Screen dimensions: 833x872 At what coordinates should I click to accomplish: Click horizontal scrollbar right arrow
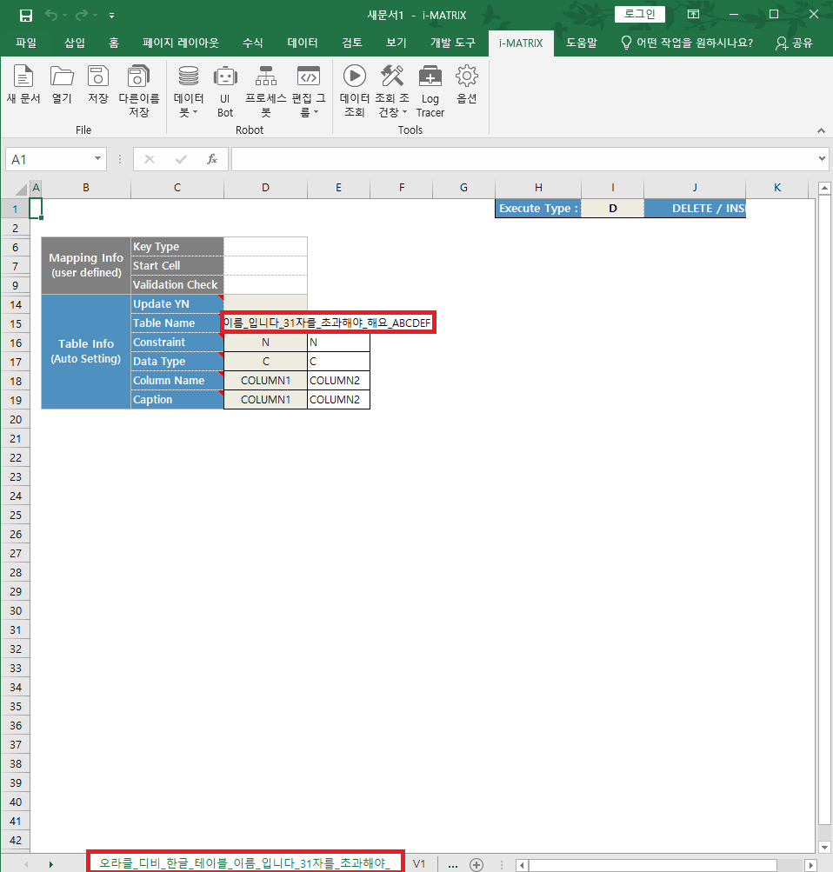pyautogui.click(x=810, y=865)
